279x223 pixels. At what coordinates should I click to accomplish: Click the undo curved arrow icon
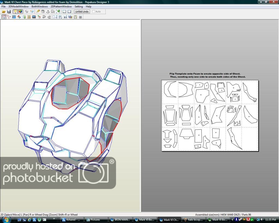pyautogui.click(x=44, y=17)
